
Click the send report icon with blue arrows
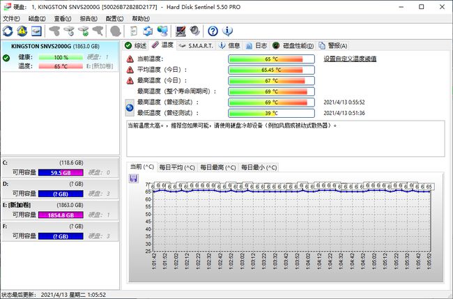point(148,31)
